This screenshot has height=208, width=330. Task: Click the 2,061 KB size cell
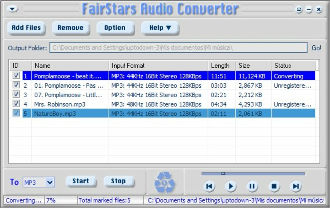point(253,114)
